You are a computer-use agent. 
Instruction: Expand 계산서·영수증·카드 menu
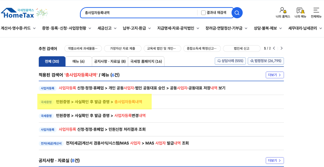[x=18, y=28]
